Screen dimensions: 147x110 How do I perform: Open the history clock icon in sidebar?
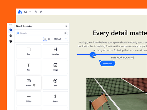coord(11,41)
